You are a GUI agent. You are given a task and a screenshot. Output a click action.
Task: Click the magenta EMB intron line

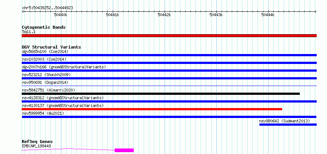tap(68, 149)
